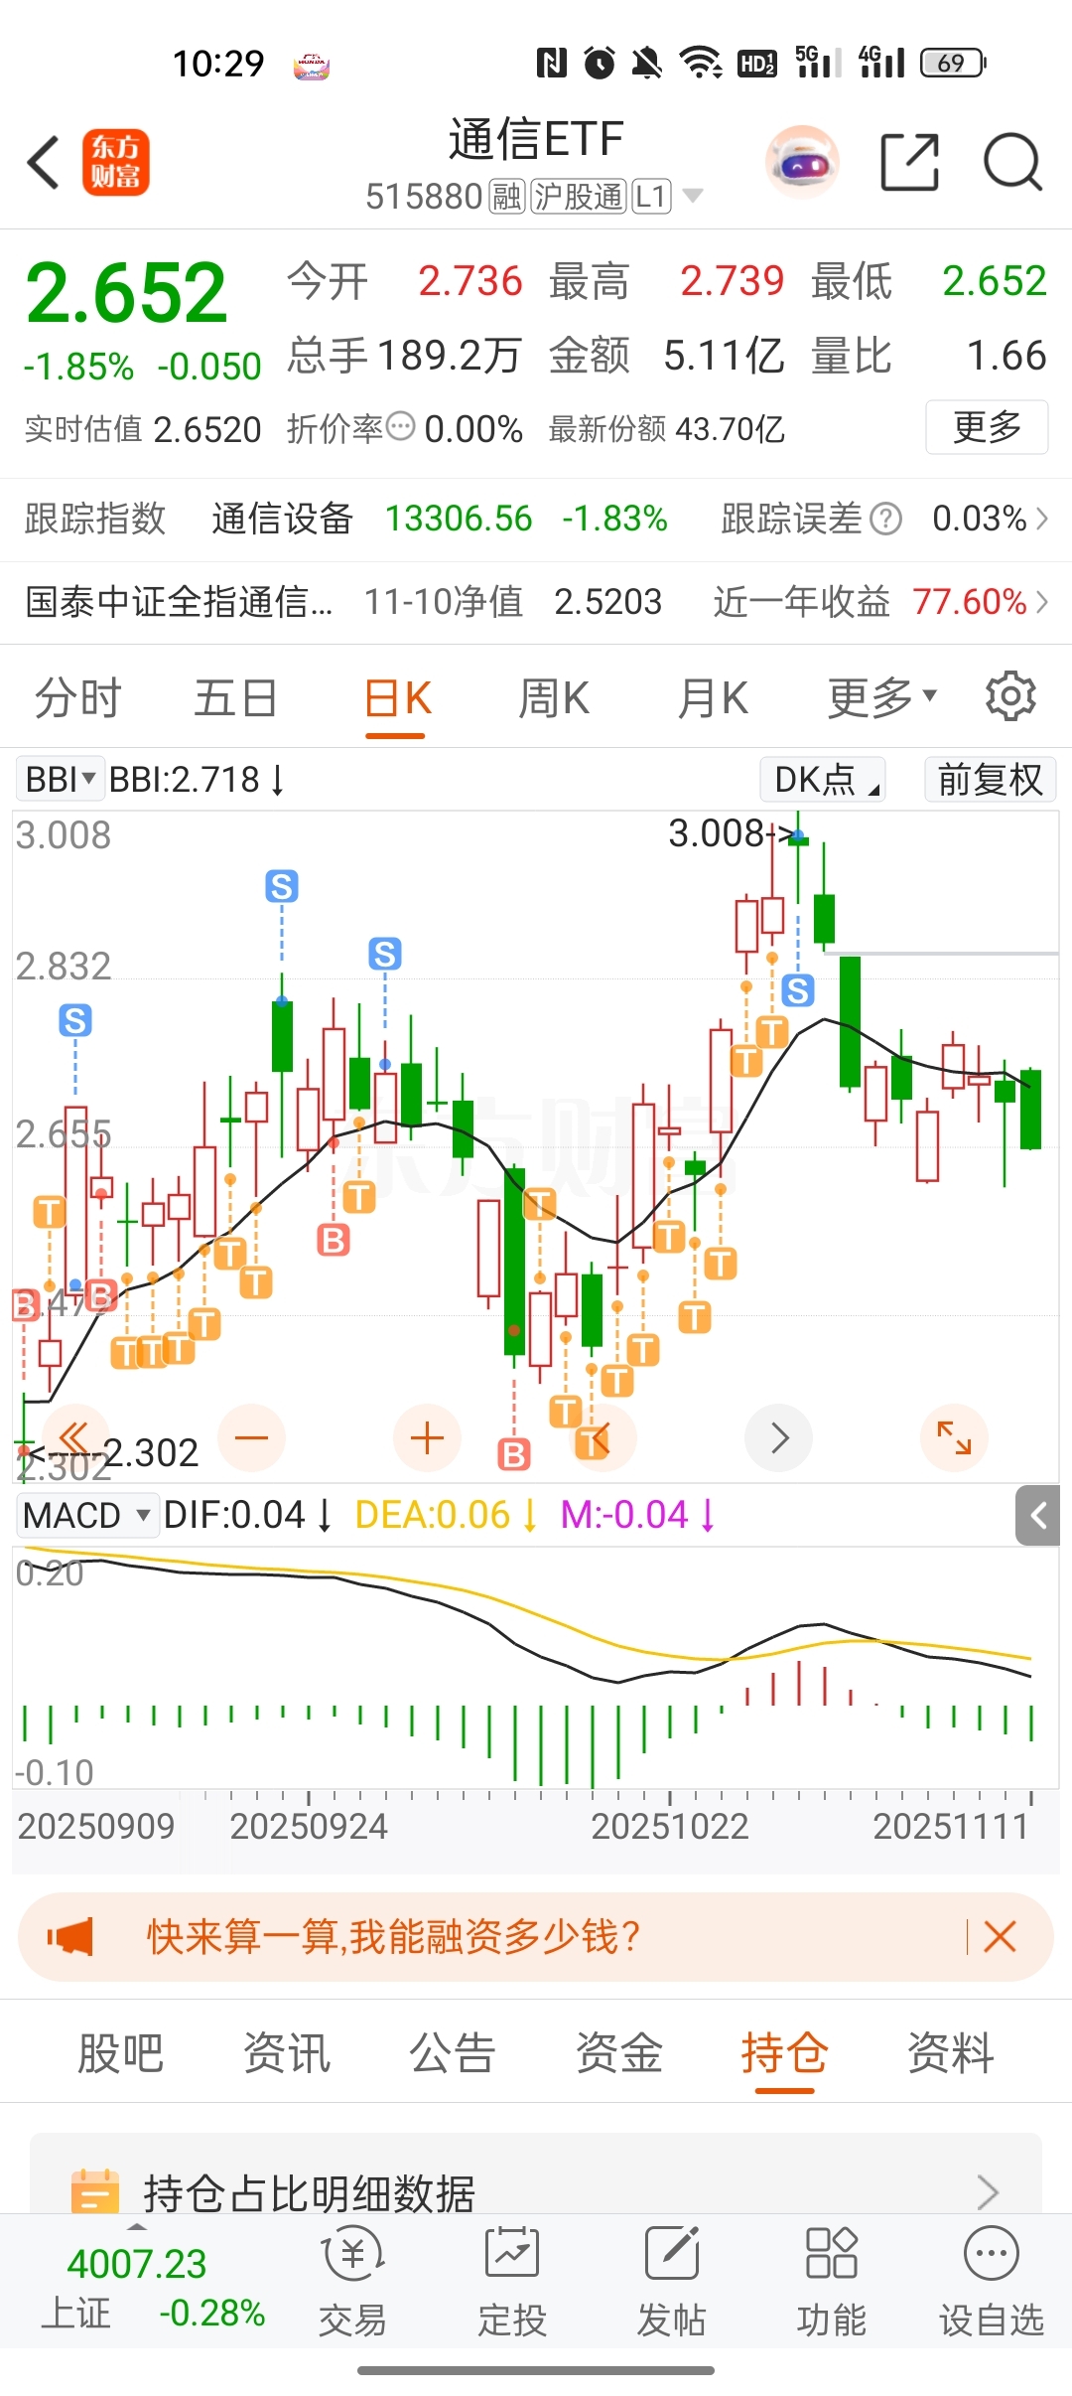Open the 资料 profile tab

coord(951,2052)
